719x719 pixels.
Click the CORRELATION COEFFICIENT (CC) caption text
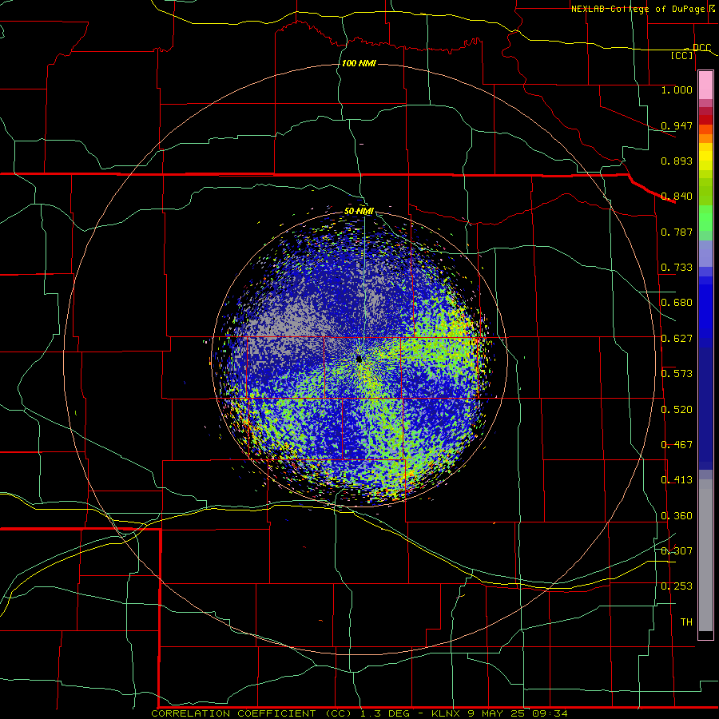pos(252,713)
